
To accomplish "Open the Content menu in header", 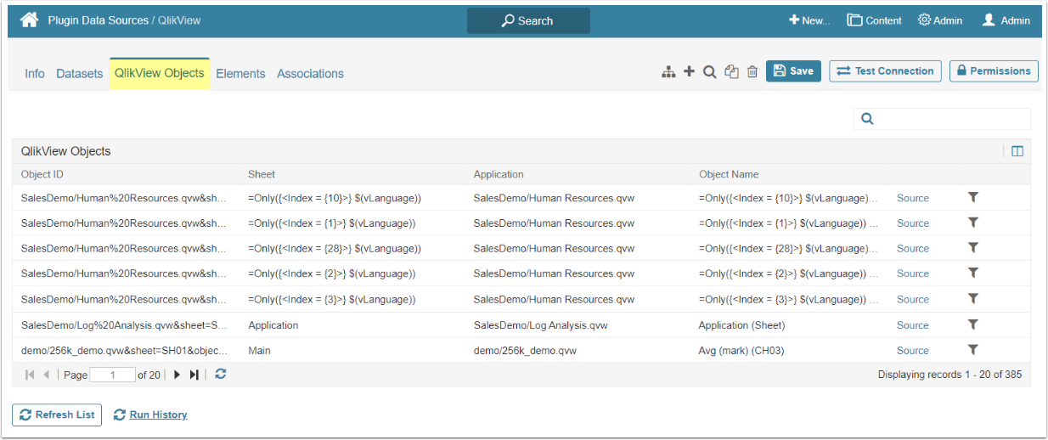I will pyautogui.click(x=875, y=20).
